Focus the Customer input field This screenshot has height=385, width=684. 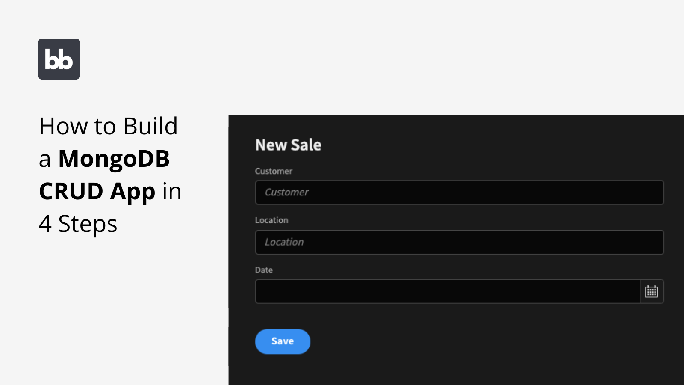(459, 192)
